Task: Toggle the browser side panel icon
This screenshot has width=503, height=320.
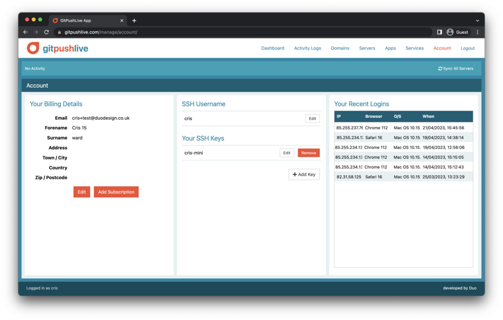Action: point(440,32)
